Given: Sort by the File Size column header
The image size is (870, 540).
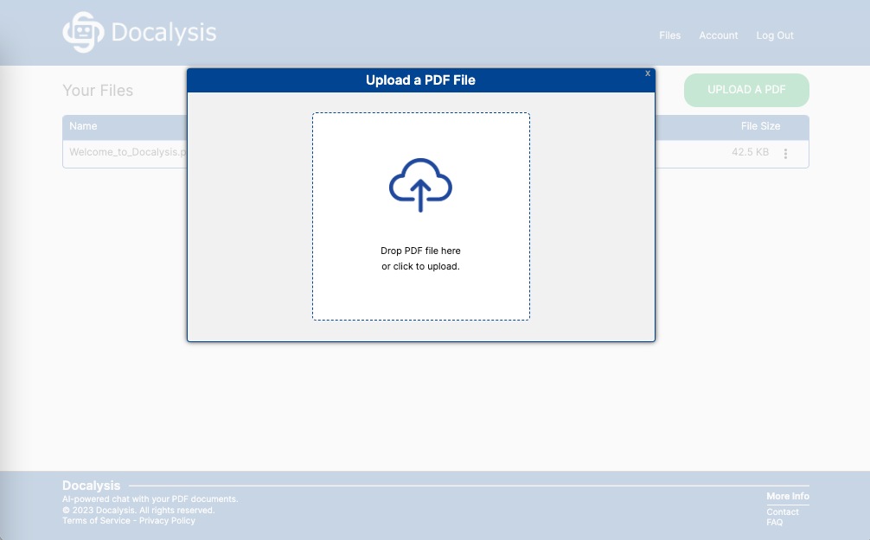Looking at the screenshot, I should (760, 126).
